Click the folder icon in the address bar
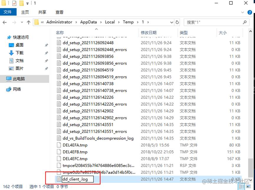 point(36,22)
